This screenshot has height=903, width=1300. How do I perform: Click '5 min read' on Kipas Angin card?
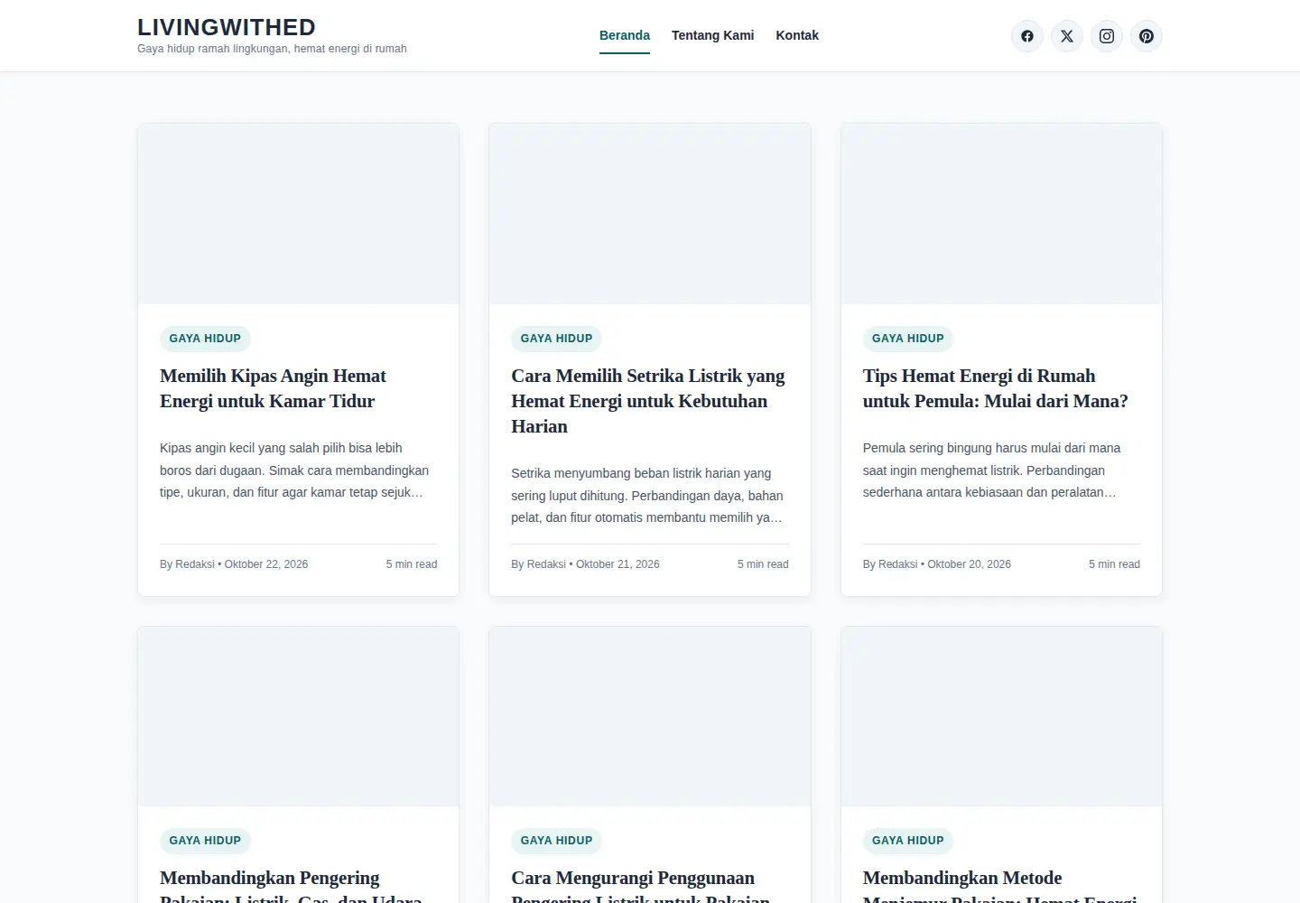point(412,564)
